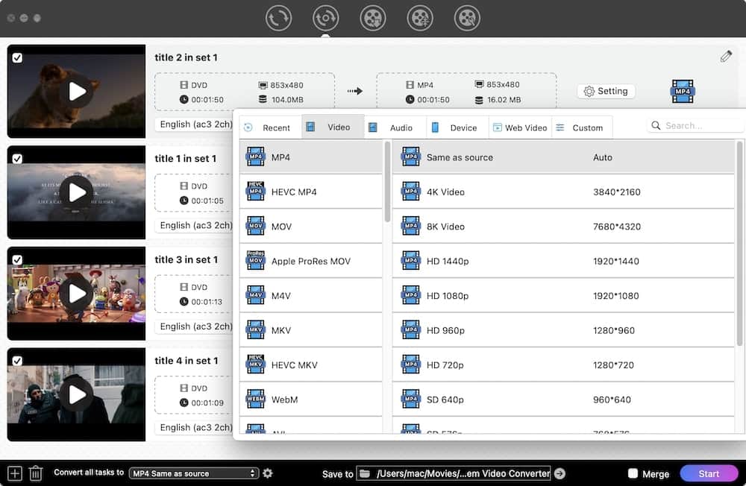The width and height of the screenshot is (746, 486).
Task: Open the gear settings next to format selector
Action: 268,473
